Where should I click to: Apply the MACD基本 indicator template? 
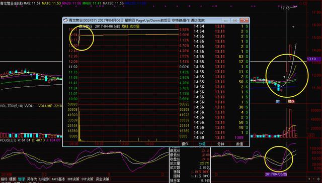[x=58, y=179]
